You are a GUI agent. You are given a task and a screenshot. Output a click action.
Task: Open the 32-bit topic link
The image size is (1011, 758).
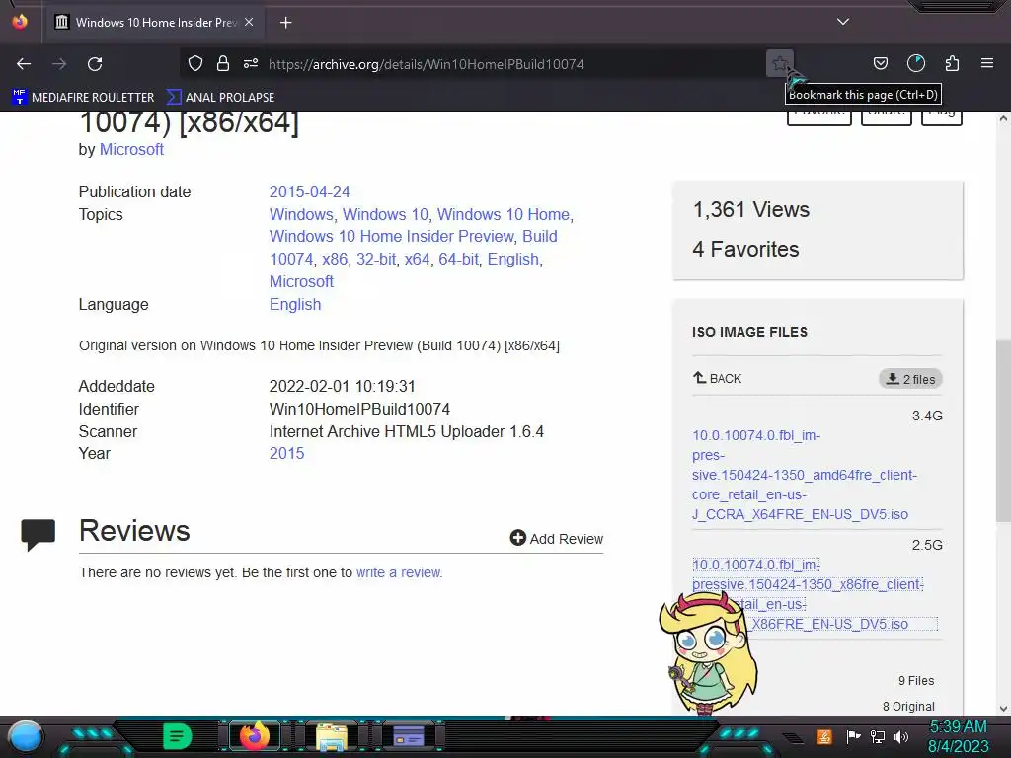(376, 260)
